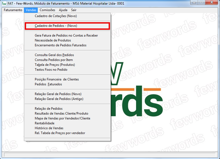Maximize the FAT Few-Words window
220x159 pixels.
[202, 2]
